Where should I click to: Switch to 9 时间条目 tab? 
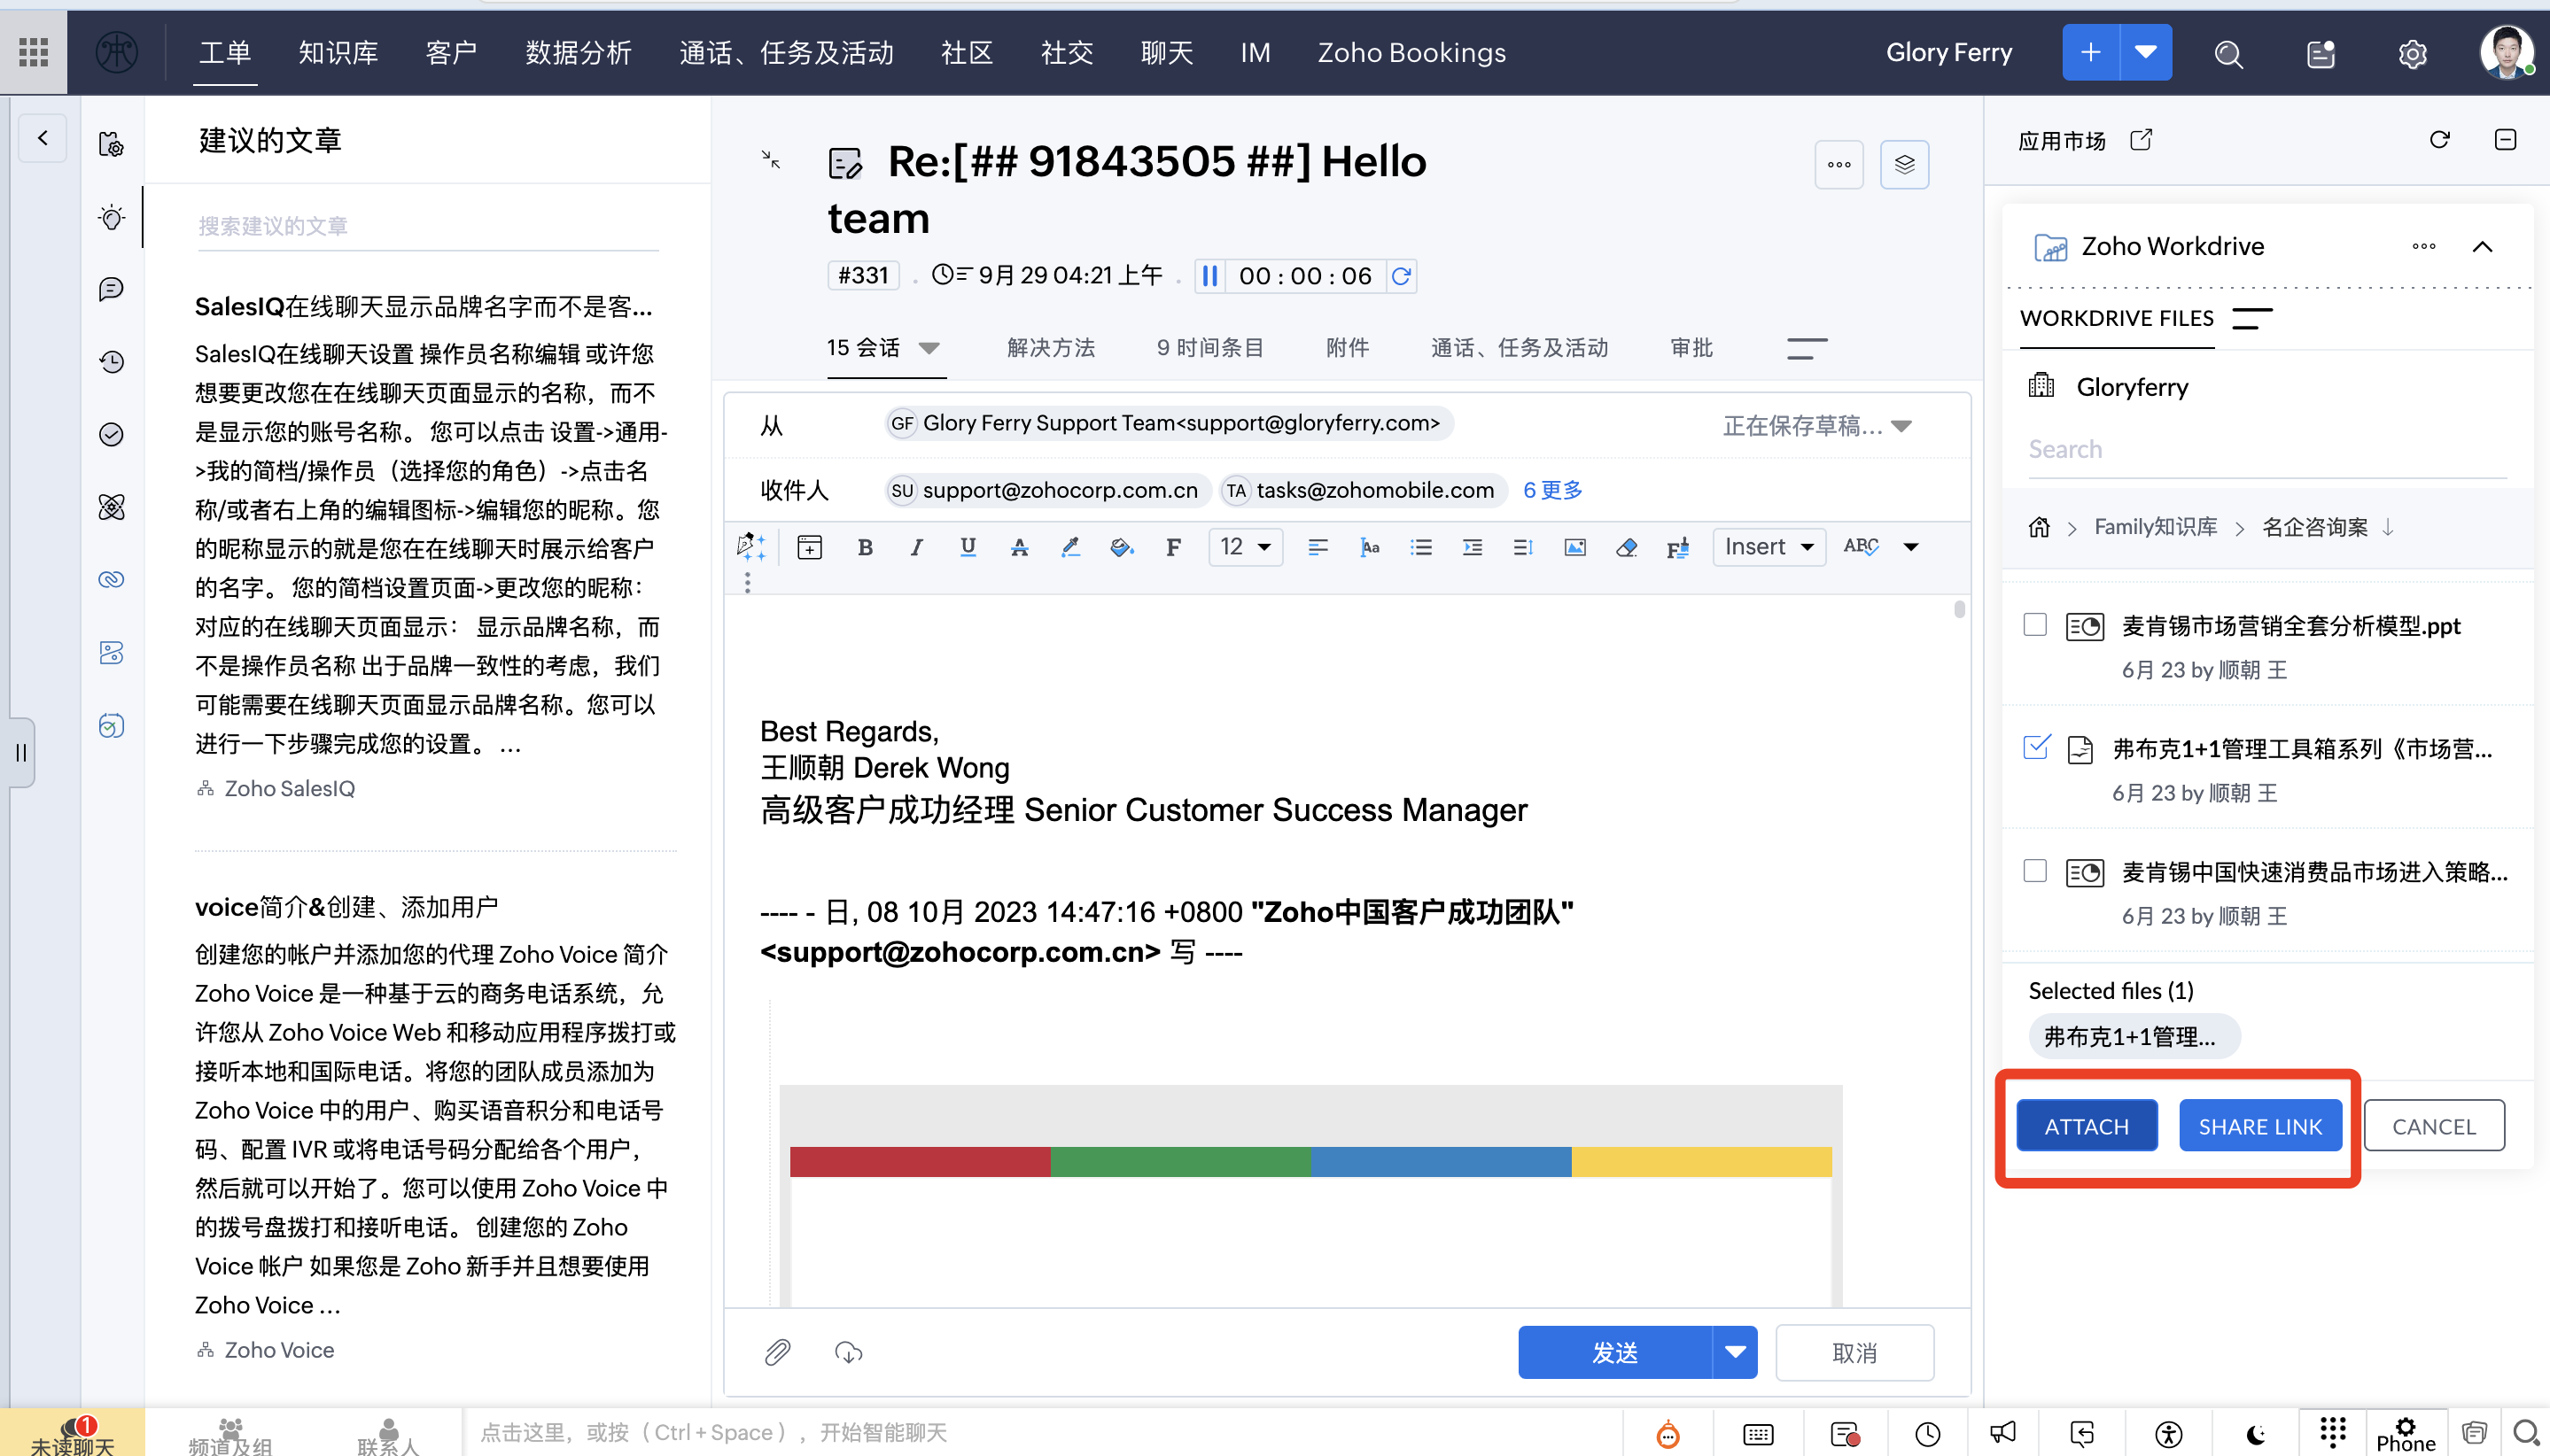point(1209,348)
